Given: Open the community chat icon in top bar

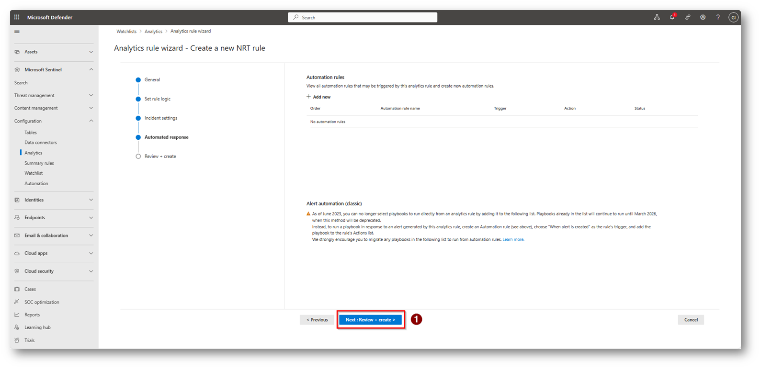Looking at the screenshot, I should tap(688, 17).
